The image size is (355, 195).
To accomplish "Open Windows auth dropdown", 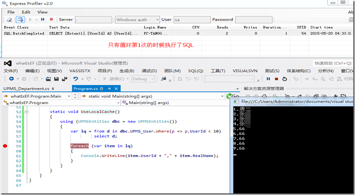I will pyautogui.click(x=137, y=20).
